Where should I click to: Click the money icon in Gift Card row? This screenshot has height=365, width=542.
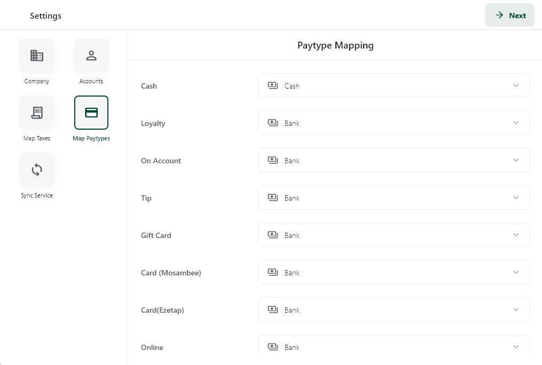pos(273,235)
